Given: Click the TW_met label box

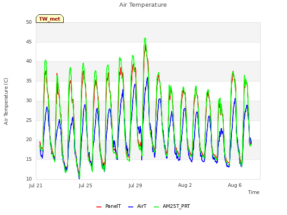Looking at the screenshot, I should tap(50, 19).
